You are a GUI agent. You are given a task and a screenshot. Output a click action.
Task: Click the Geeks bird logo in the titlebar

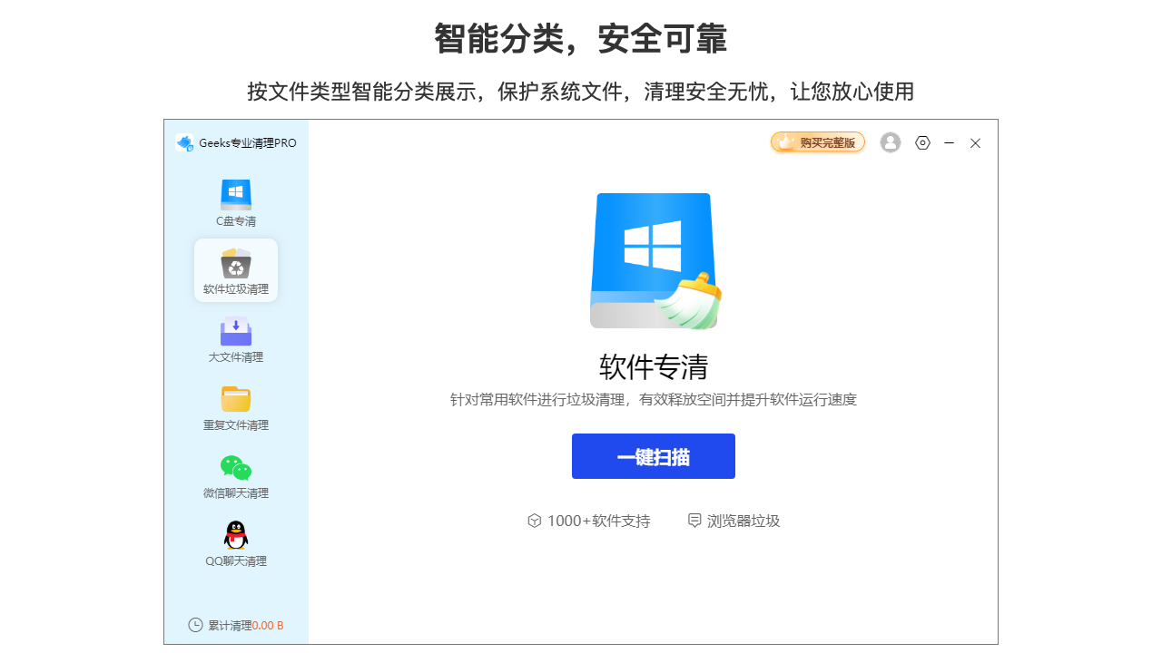click(x=183, y=142)
